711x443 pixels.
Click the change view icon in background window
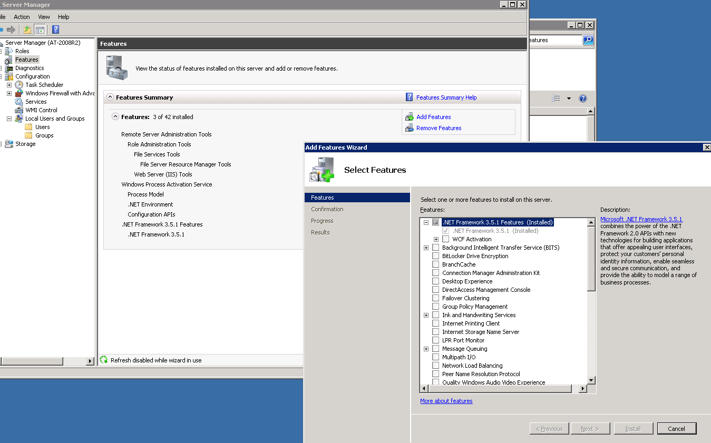[x=556, y=99]
